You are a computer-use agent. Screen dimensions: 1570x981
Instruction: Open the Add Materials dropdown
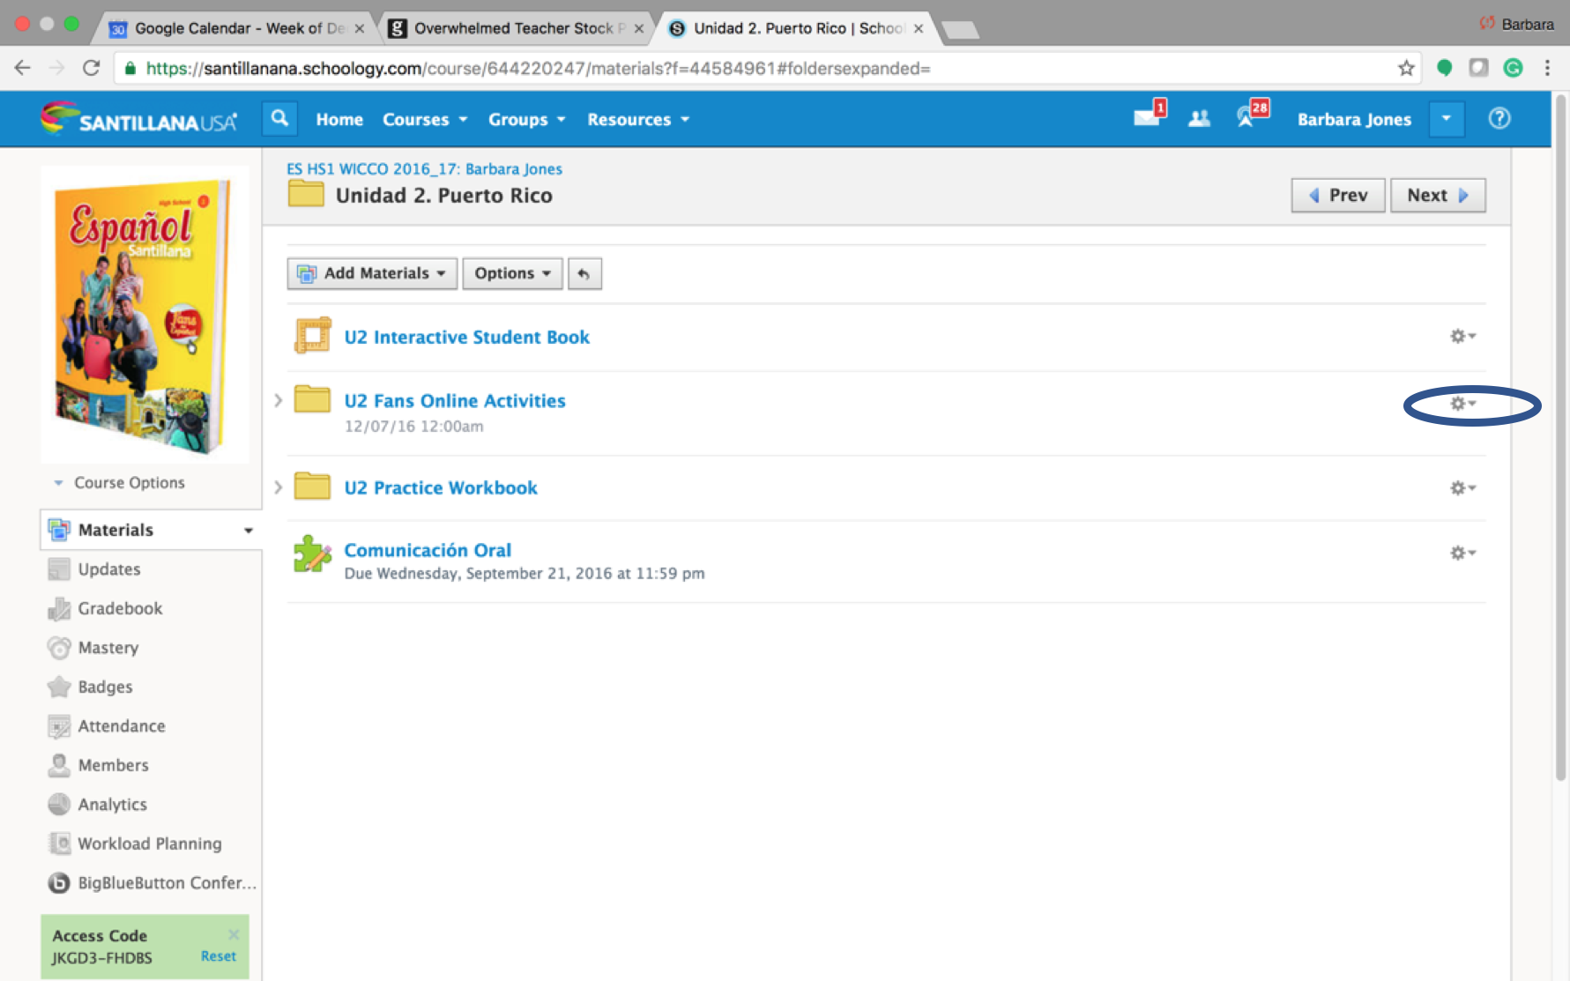(x=371, y=273)
